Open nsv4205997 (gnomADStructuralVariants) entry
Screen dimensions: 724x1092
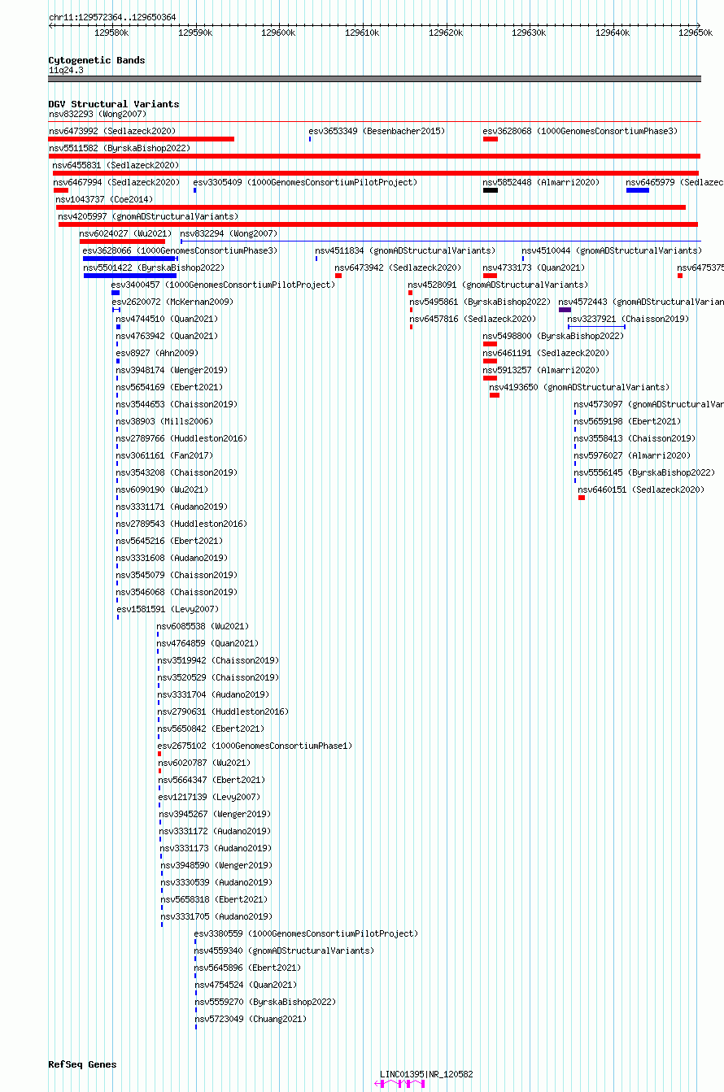tap(149, 216)
